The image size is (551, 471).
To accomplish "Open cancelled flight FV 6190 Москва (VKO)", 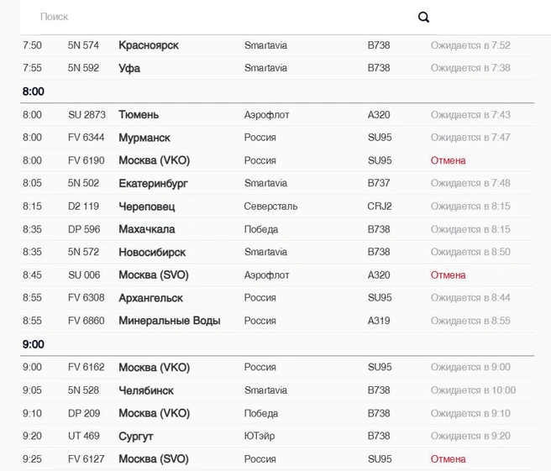I will 277,160.
